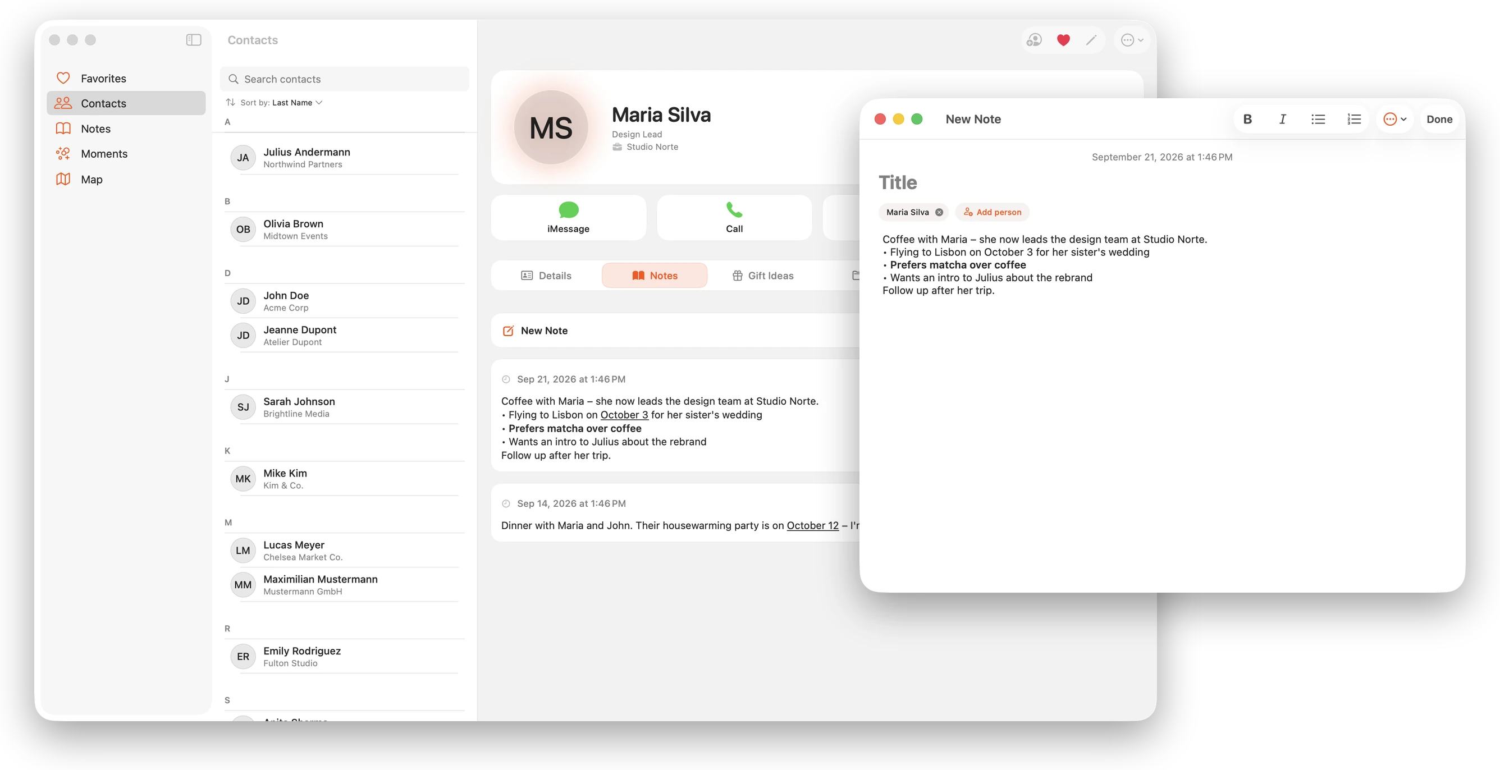Image resolution: width=1500 pixels, height=770 pixels.
Task: Select contact Mike Kim
Action: click(344, 478)
